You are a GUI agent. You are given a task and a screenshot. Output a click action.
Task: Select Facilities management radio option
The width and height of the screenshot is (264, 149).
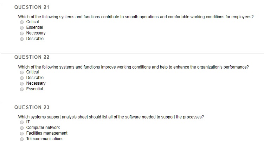coord(22,134)
